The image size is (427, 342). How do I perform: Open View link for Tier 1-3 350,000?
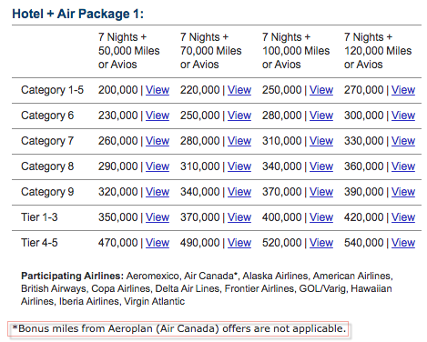[158, 217]
